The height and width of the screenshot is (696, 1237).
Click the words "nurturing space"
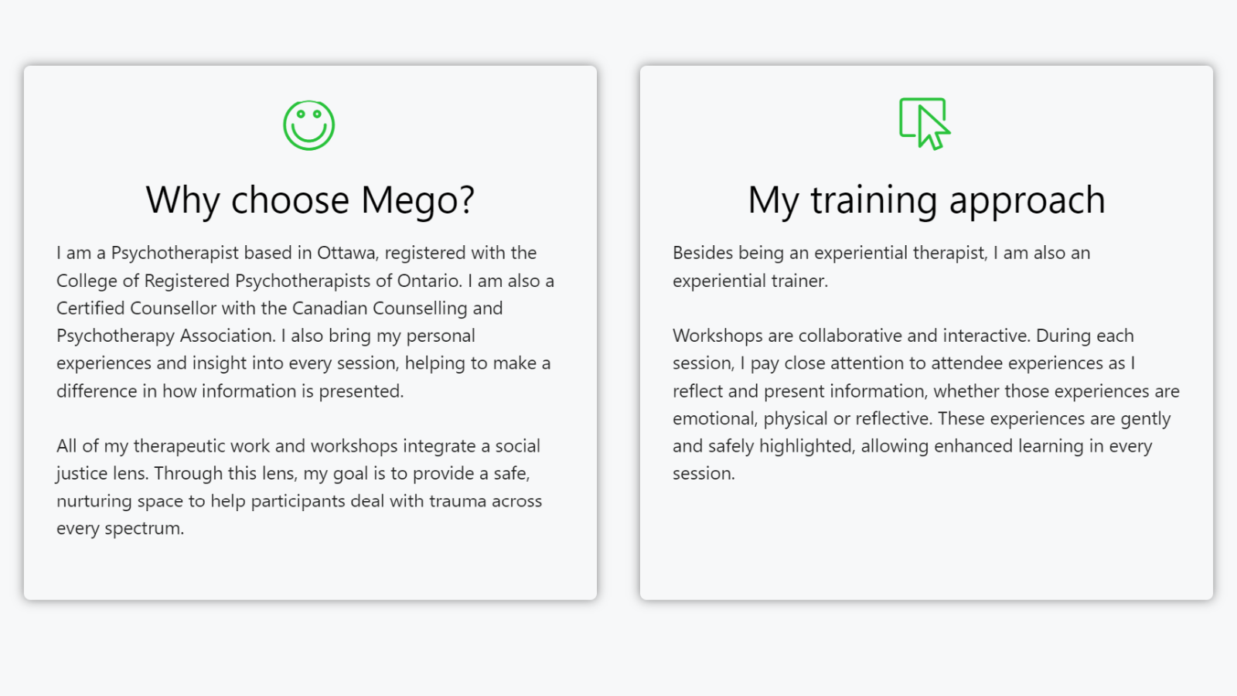coord(120,501)
